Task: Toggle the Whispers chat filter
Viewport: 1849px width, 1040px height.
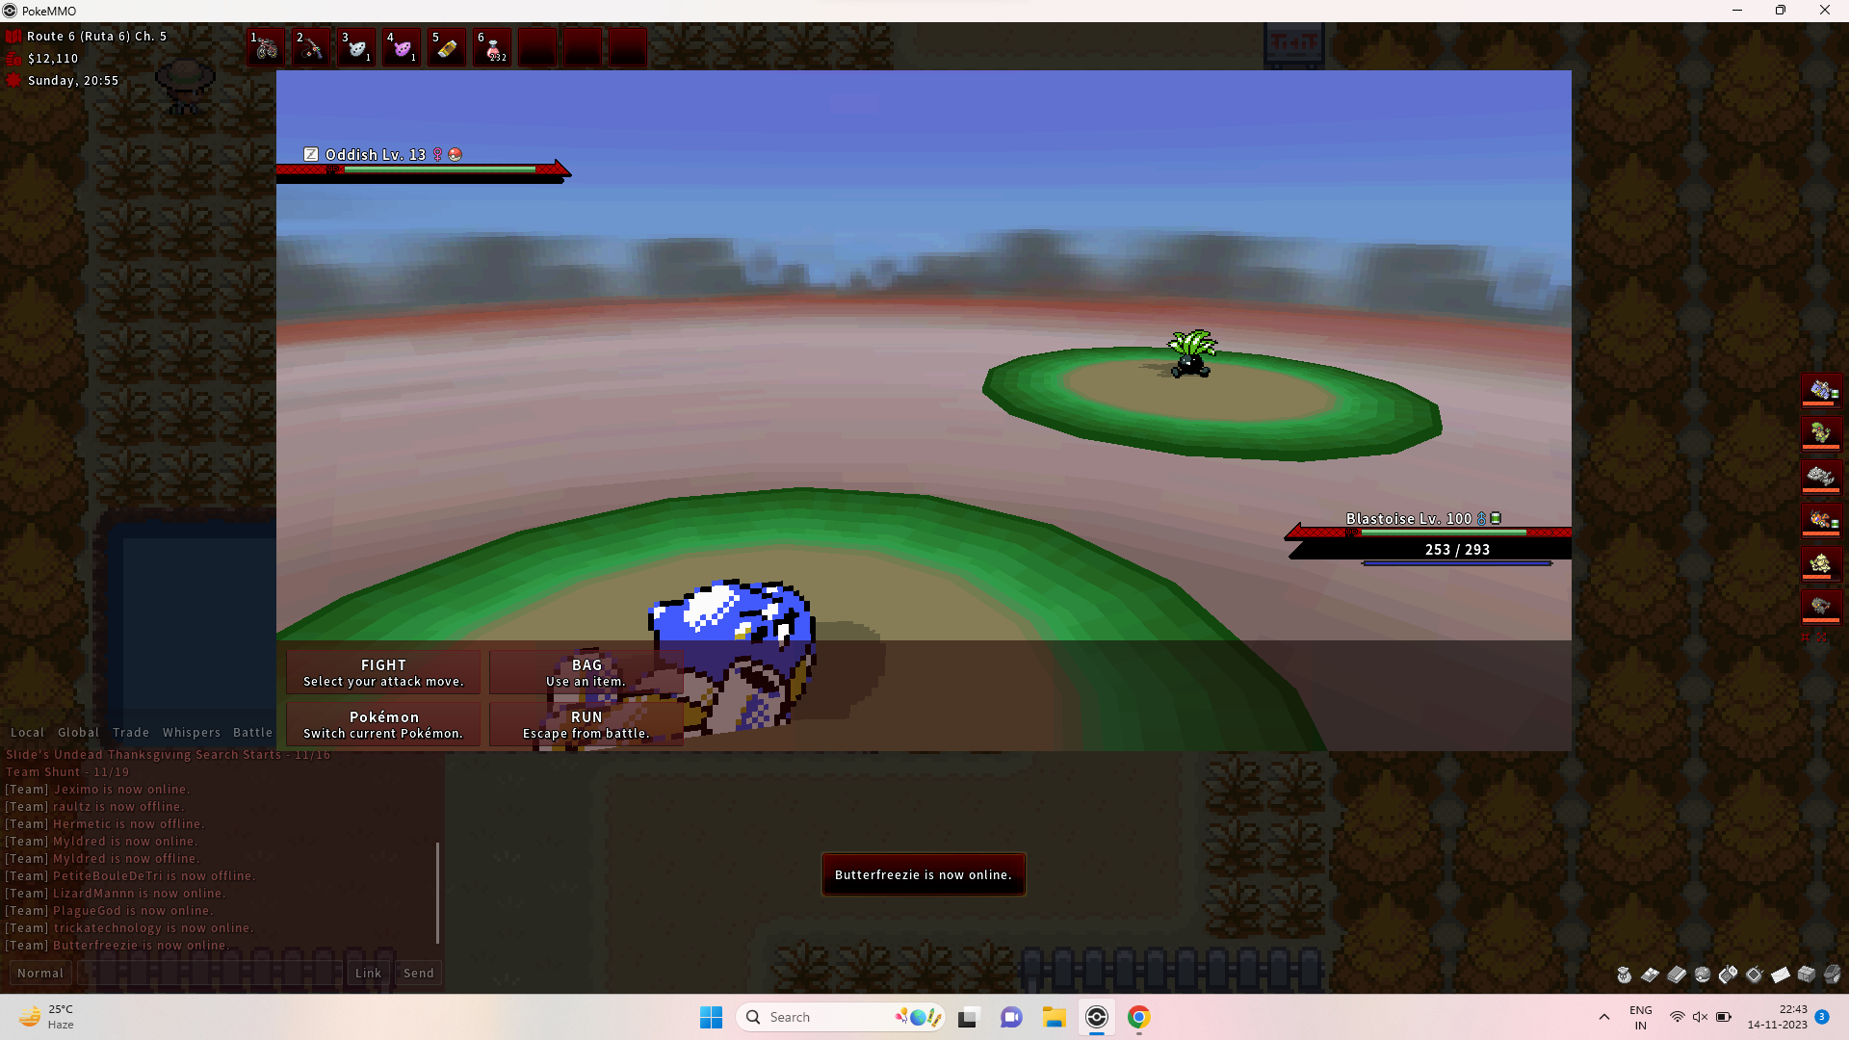Action: (192, 732)
